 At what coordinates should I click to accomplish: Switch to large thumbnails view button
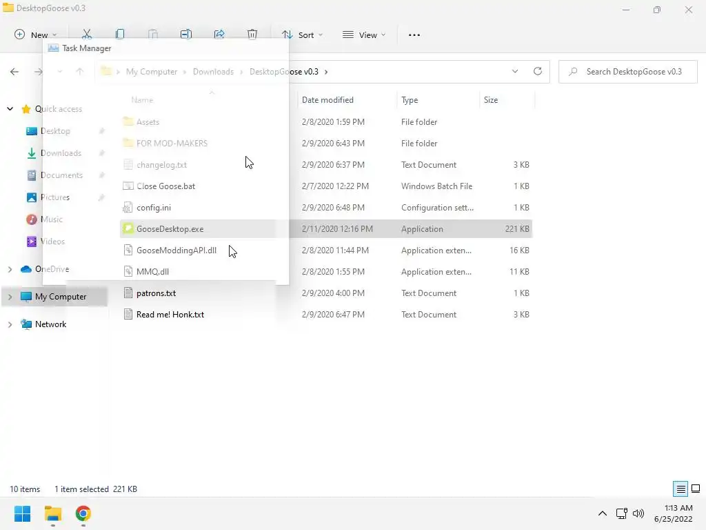pyautogui.click(x=696, y=489)
